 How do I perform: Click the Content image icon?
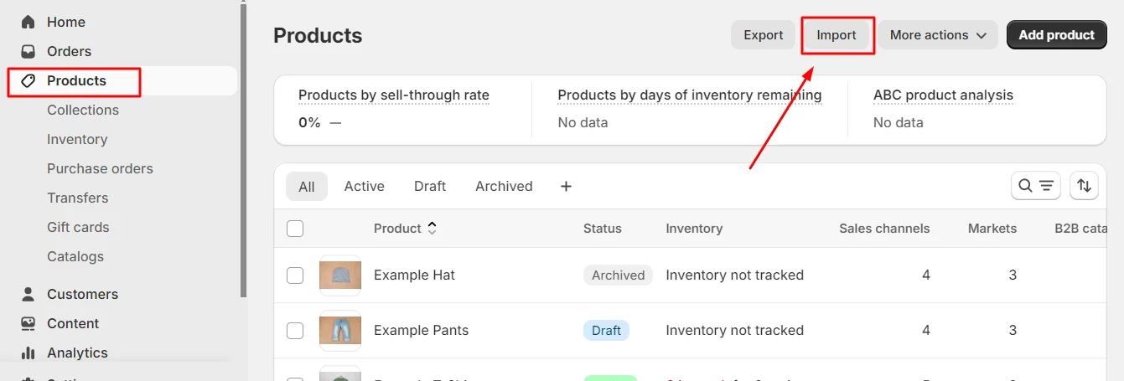pyautogui.click(x=28, y=323)
